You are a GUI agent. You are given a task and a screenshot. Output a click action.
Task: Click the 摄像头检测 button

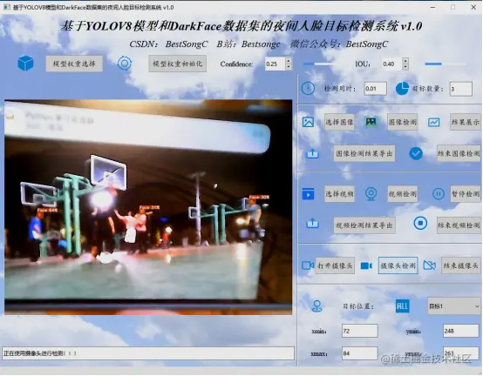click(x=398, y=265)
